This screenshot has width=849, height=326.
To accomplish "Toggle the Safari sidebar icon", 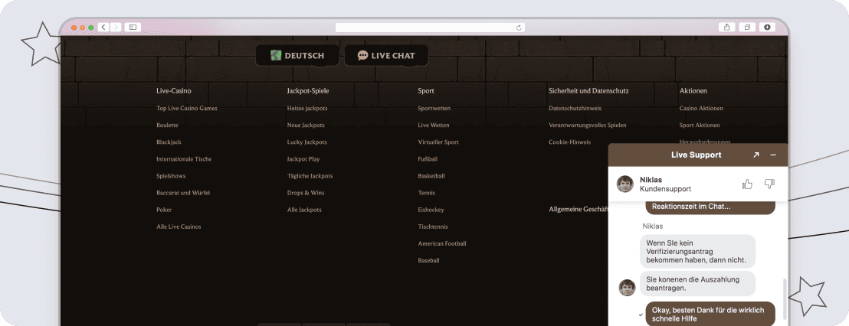I will point(133,27).
